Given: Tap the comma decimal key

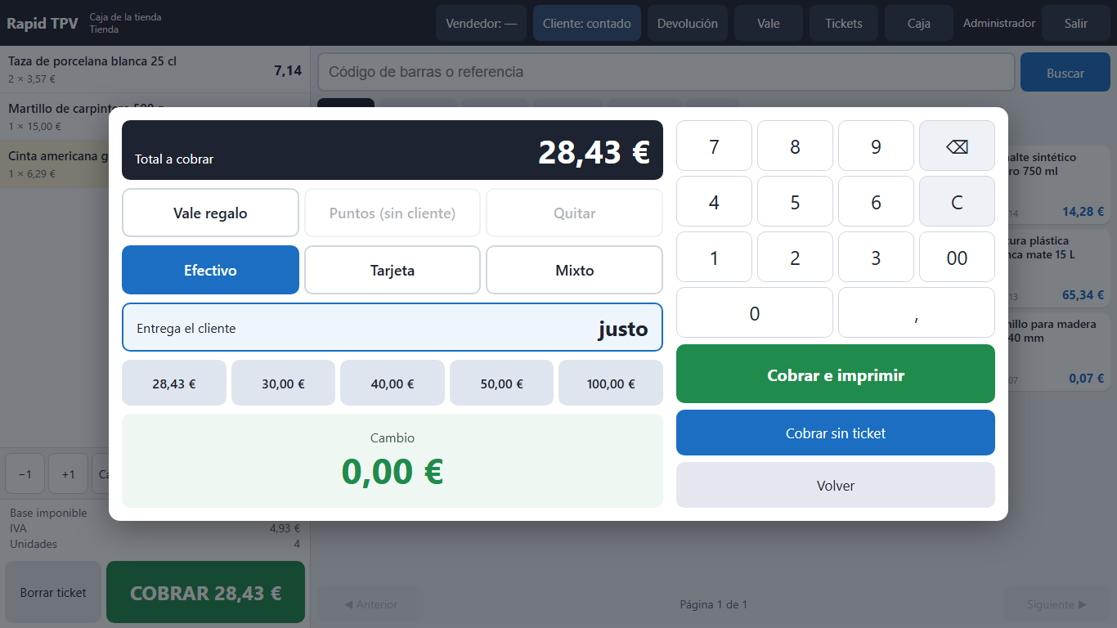Looking at the screenshot, I should [x=917, y=313].
